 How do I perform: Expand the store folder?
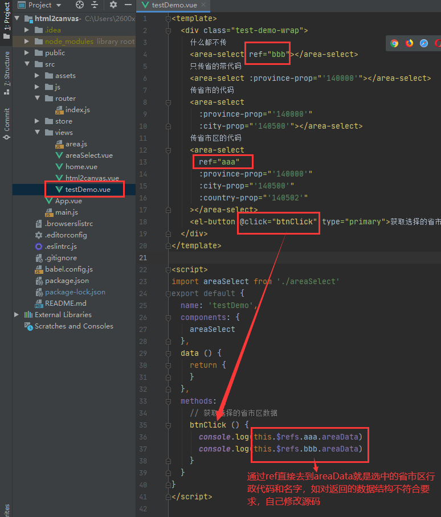(x=37, y=121)
